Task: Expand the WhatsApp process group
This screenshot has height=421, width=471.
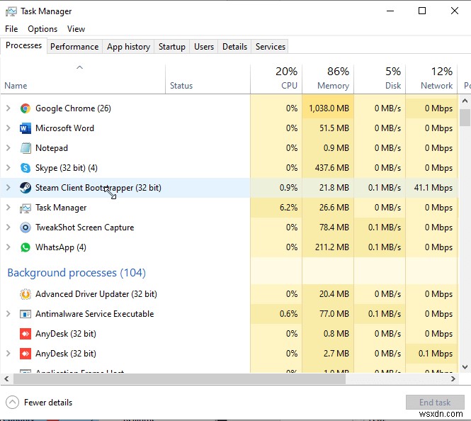Action: [8, 247]
